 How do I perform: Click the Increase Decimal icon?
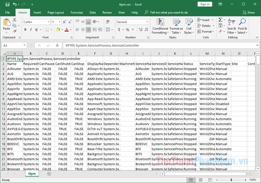pyautogui.click(x=141, y=30)
